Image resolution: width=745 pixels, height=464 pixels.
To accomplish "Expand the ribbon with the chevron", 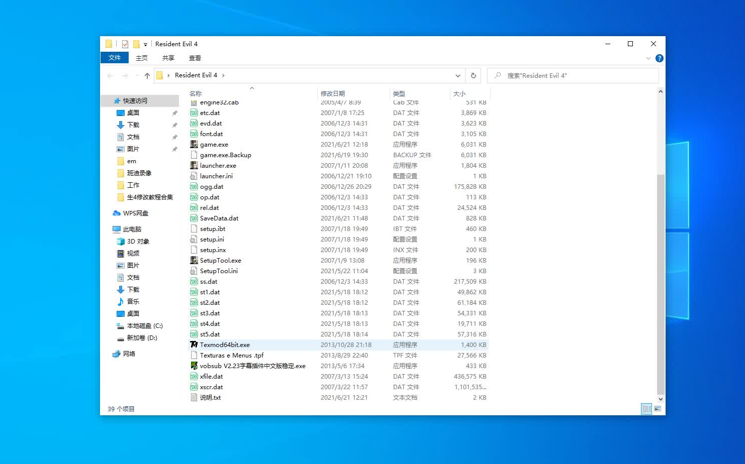I will point(648,58).
